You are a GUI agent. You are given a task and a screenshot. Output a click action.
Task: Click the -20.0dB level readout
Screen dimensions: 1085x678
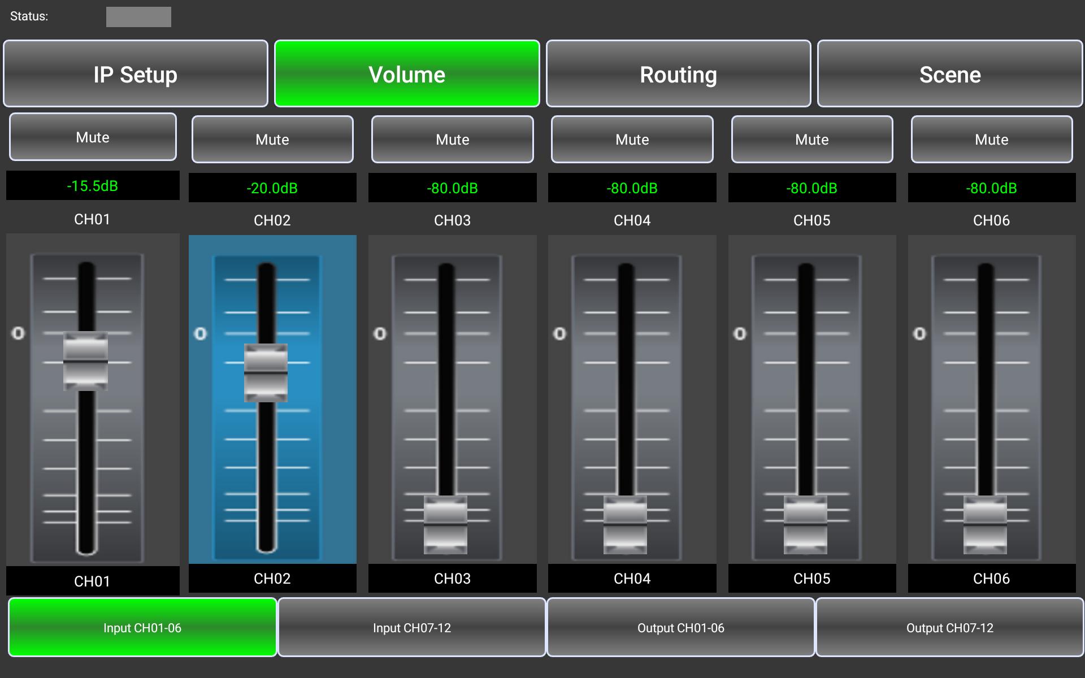(x=272, y=188)
